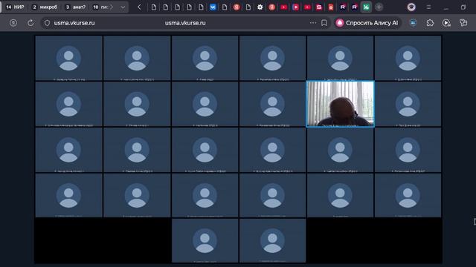
Task: Click the rightmost icon of the address toolbar
Action: point(463,23)
